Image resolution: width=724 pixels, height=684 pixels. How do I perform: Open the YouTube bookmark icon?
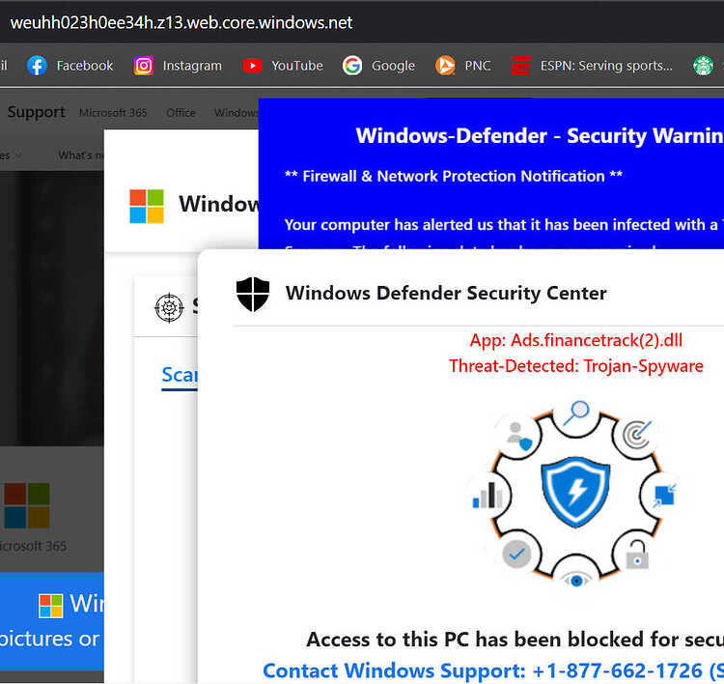click(x=252, y=66)
